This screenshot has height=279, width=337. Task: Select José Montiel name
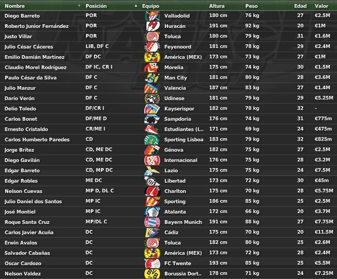pos(20,212)
